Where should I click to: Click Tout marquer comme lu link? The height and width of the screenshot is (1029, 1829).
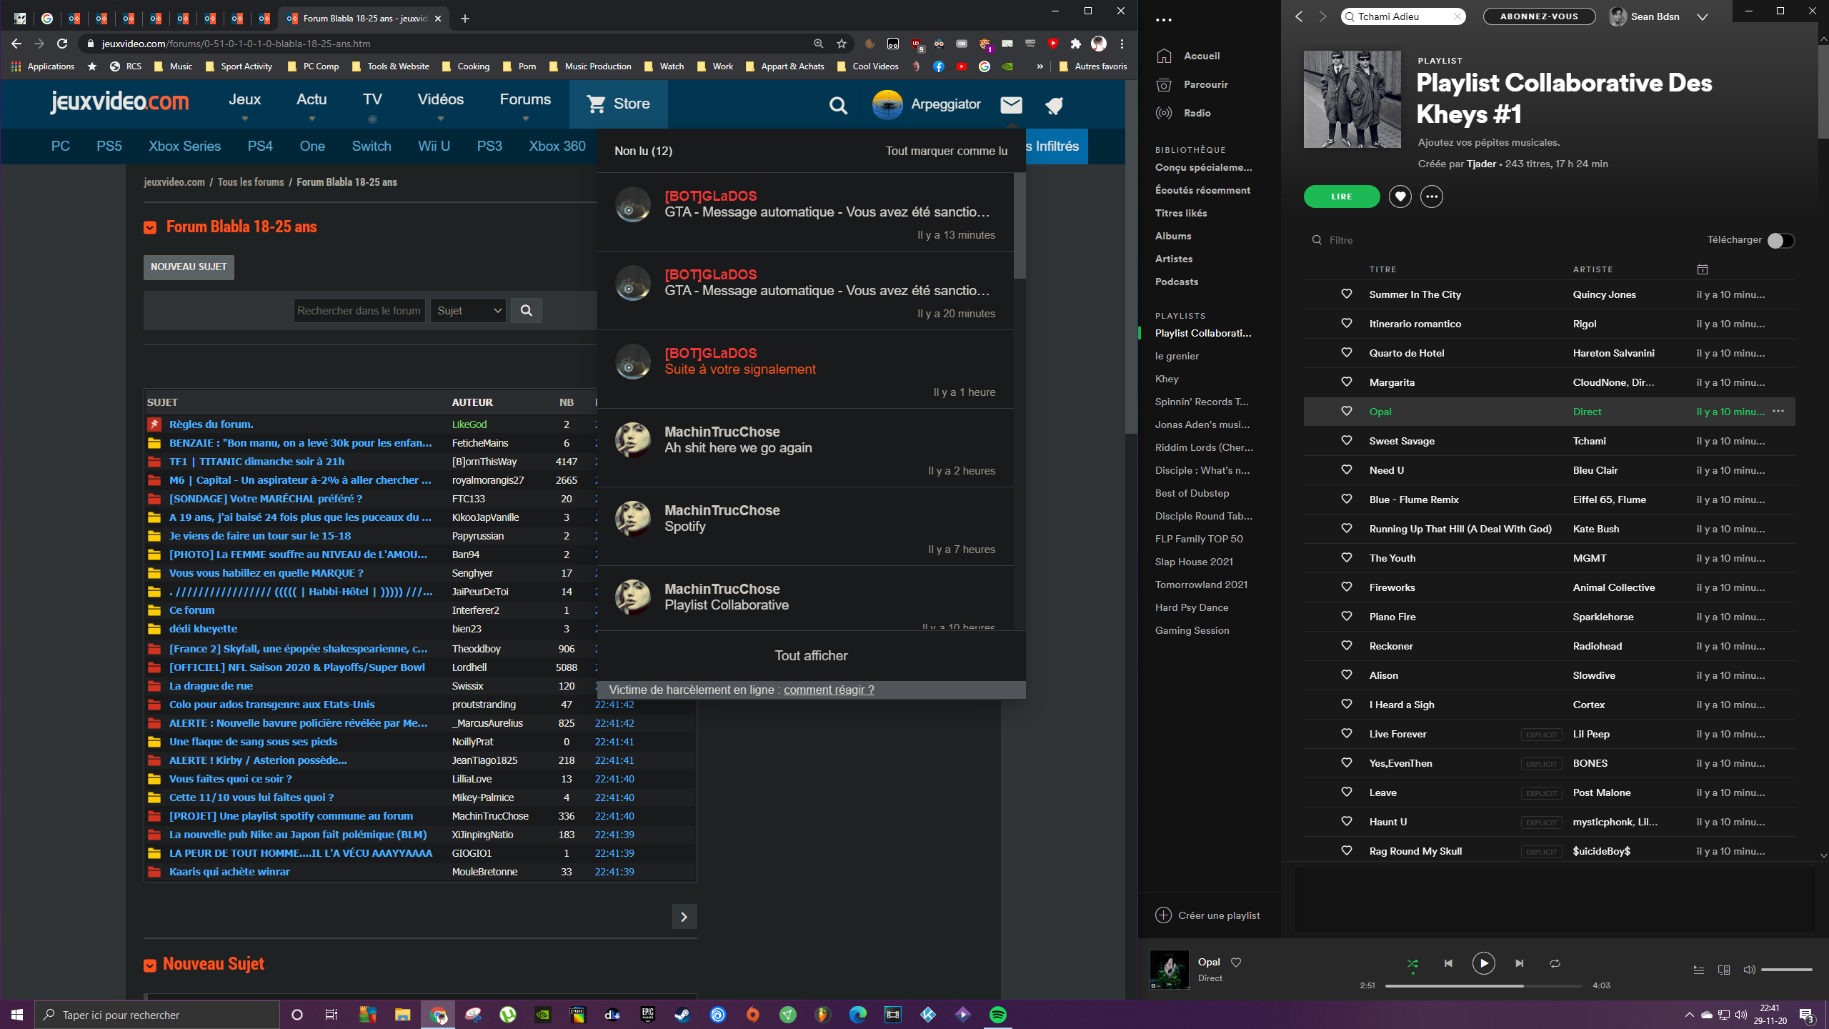pos(946,151)
